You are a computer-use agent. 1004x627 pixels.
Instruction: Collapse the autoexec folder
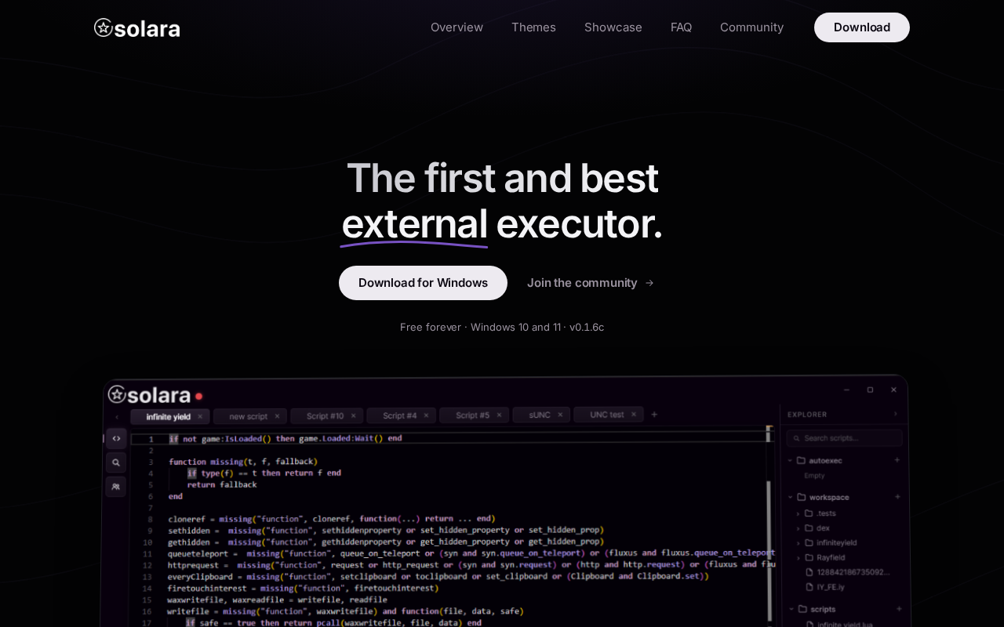[x=791, y=460]
